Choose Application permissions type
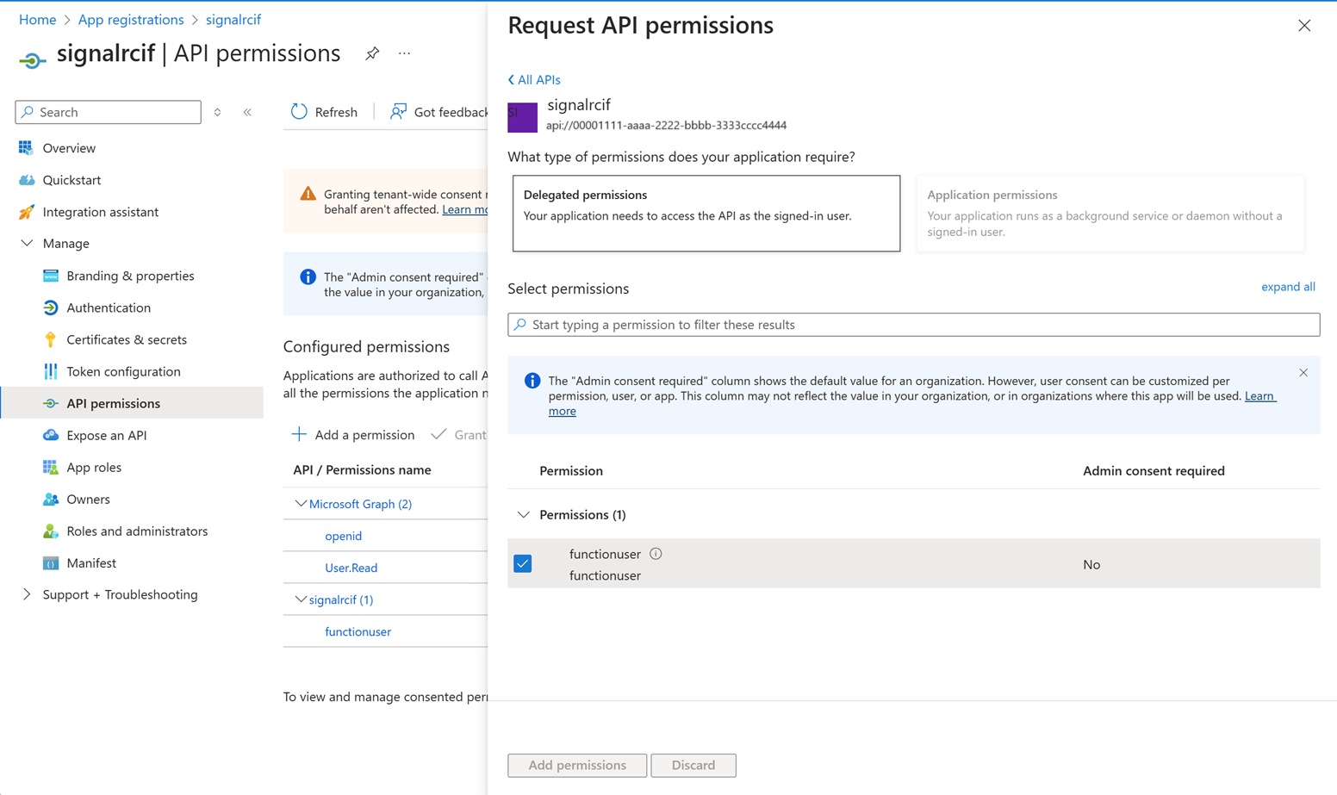1337x795 pixels. [1110, 214]
